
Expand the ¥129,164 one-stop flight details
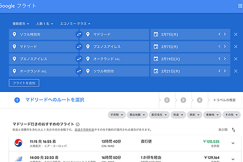click(x=233, y=159)
